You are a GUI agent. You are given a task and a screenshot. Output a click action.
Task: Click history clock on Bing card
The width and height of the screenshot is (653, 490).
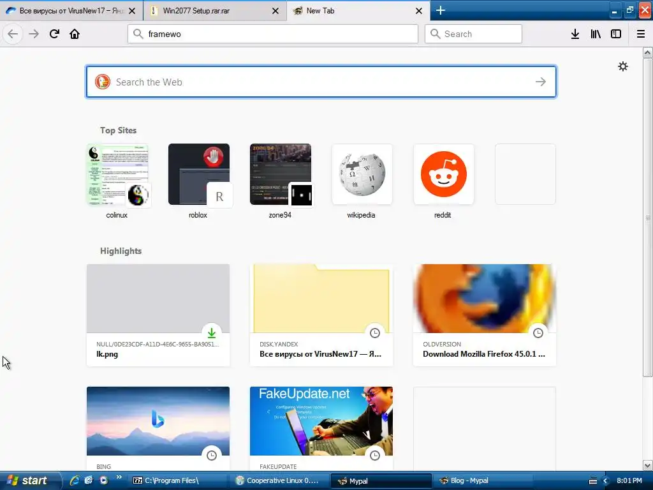click(x=212, y=455)
